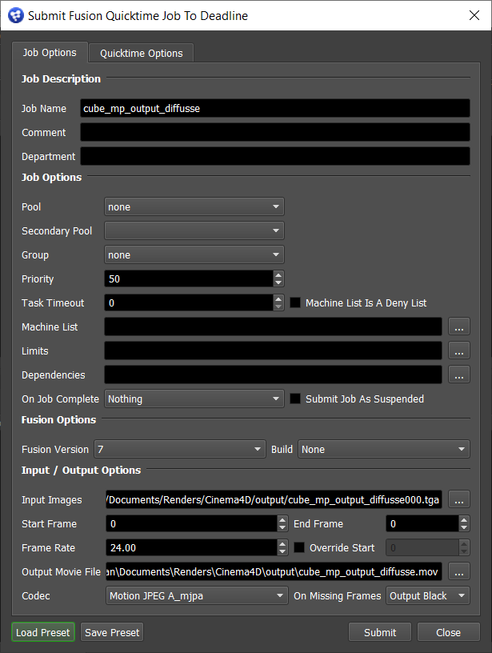Click the Machine List browse button
The width and height of the screenshot is (492, 653).
coord(458,326)
